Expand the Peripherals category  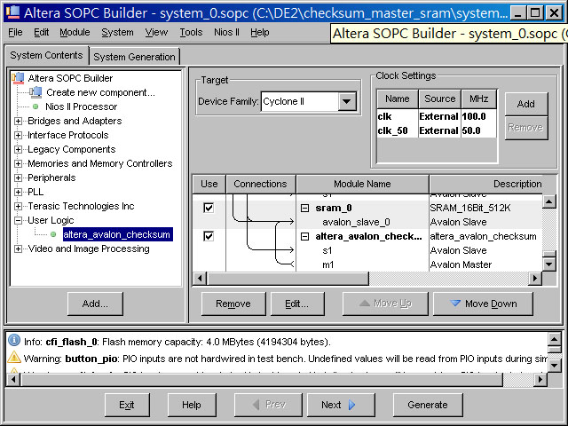click(18, 177)
